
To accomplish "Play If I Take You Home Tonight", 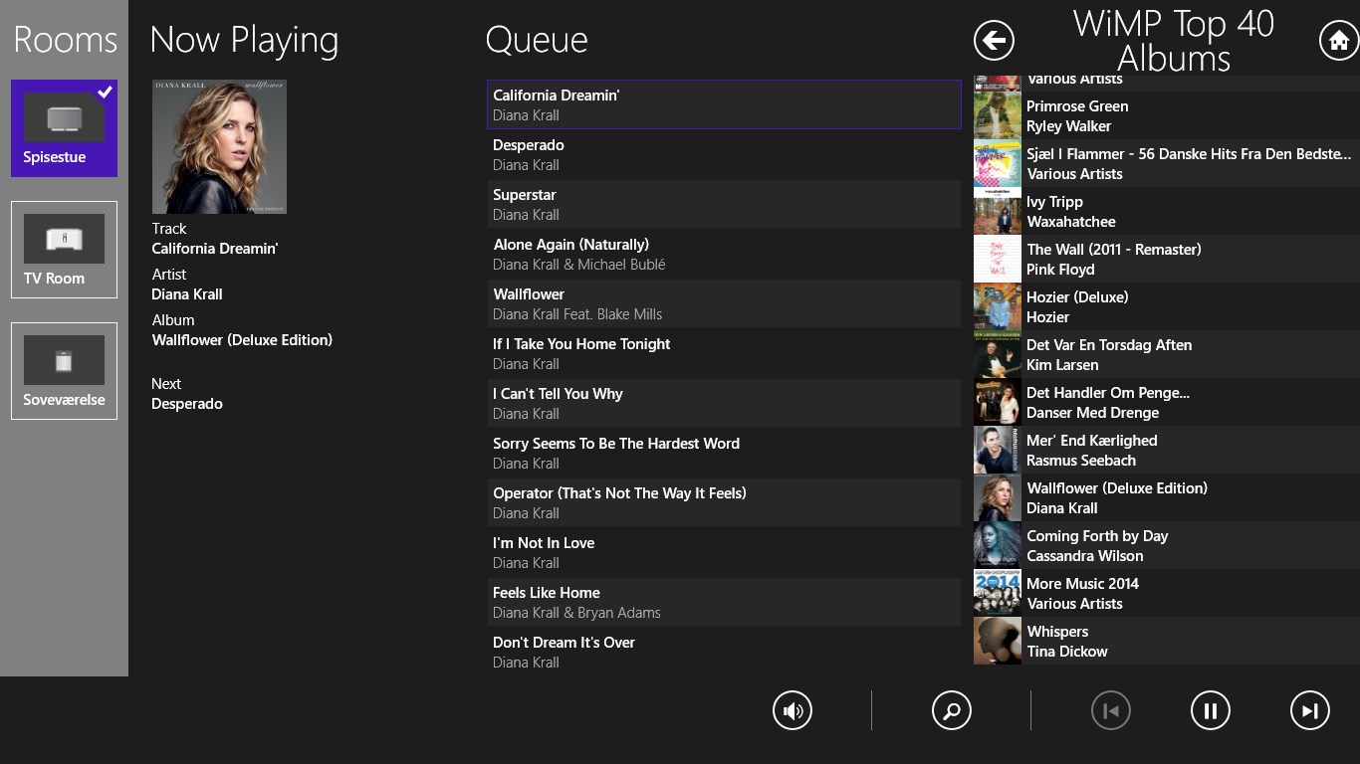I will click(x=724, y=353).
